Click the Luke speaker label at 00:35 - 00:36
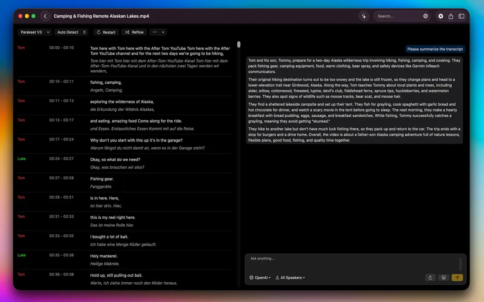Image resolution: width=484 pixels, height=302 pixels. 22,255
